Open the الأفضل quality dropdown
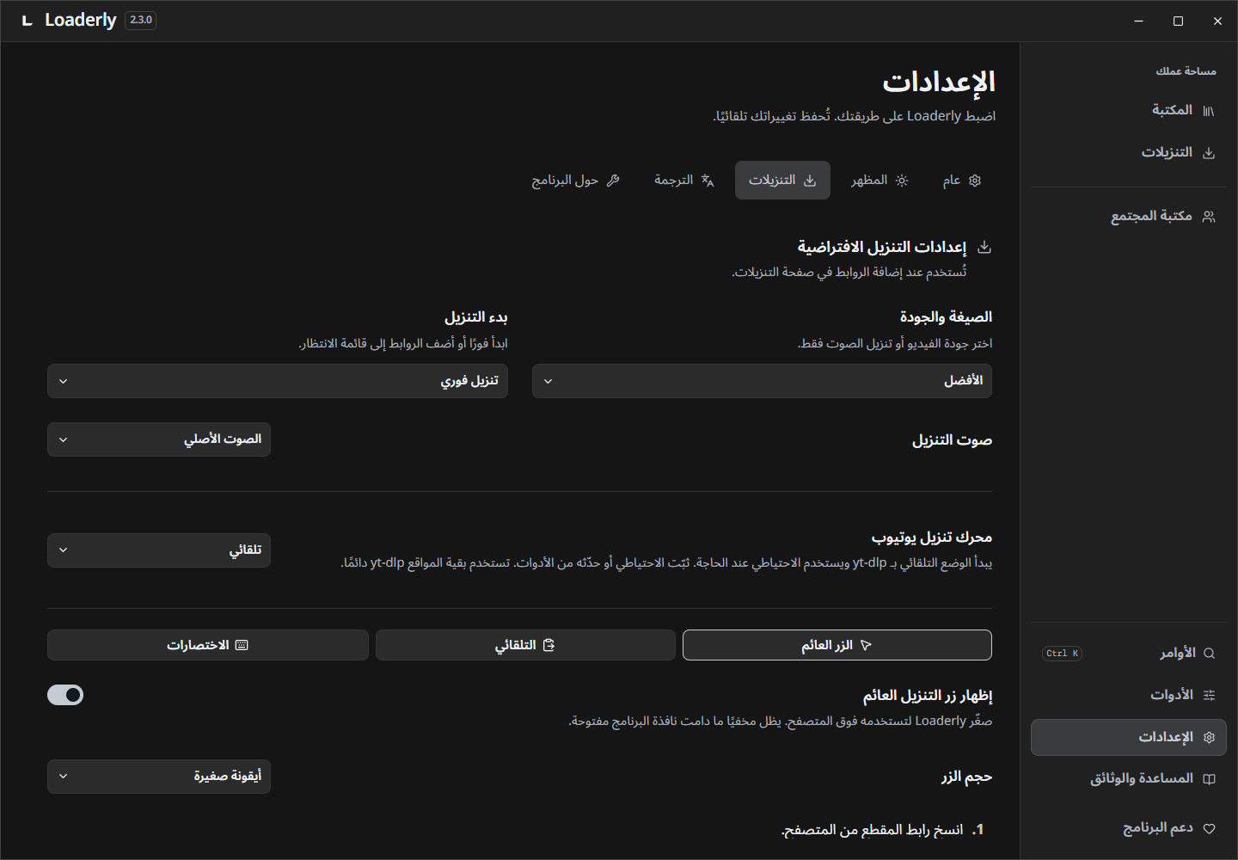Screen dimensions: 1238x860 click(x=762, y=381)
